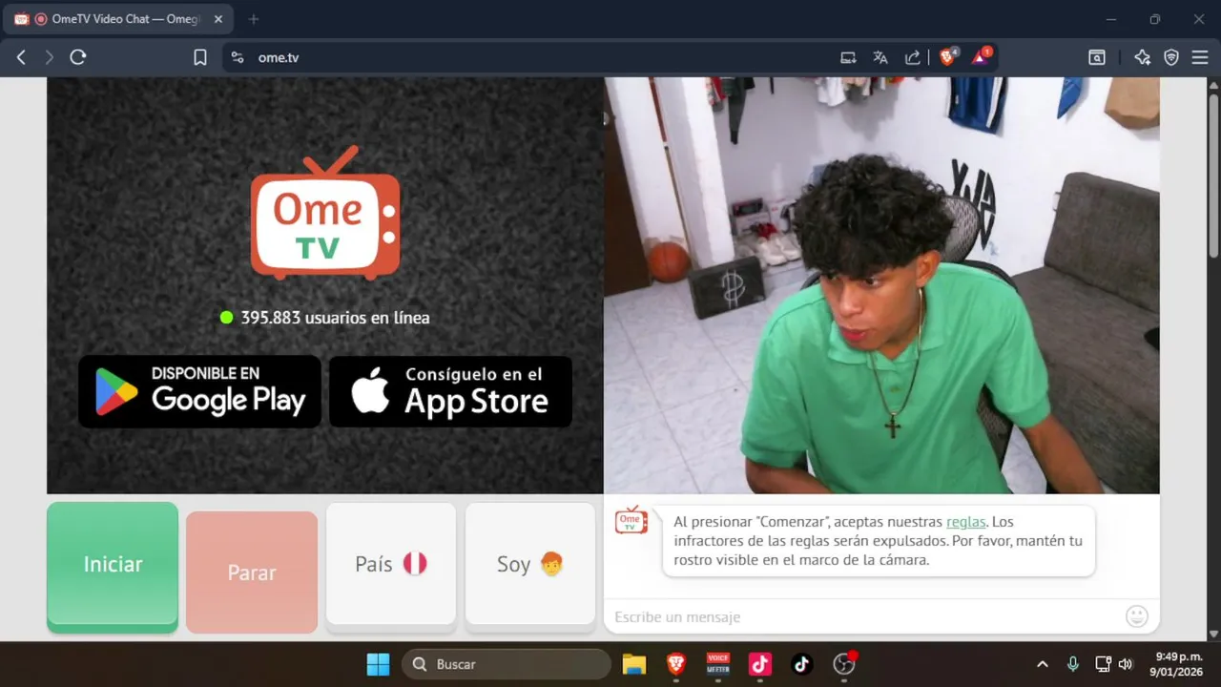Open Brave VPN shield icon
This screenshot has width=1221, height=687.
coord(1171,57)
